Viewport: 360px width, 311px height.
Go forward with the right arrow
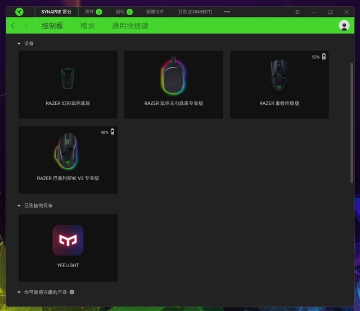coord(25,25)
